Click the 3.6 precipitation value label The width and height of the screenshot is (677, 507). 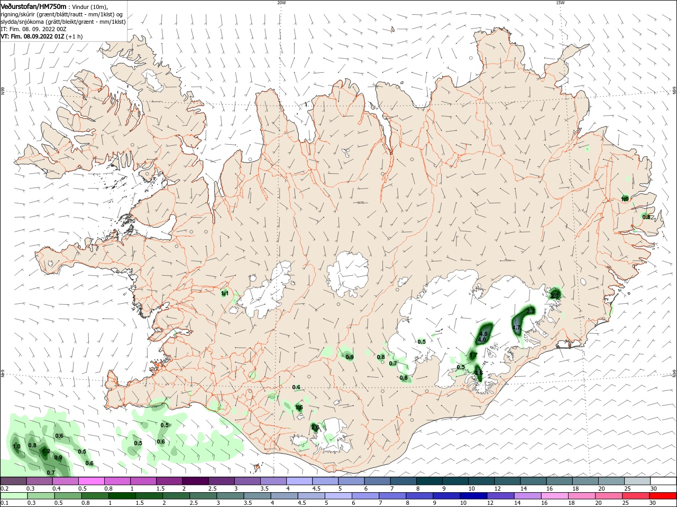(x=478, y=373)
